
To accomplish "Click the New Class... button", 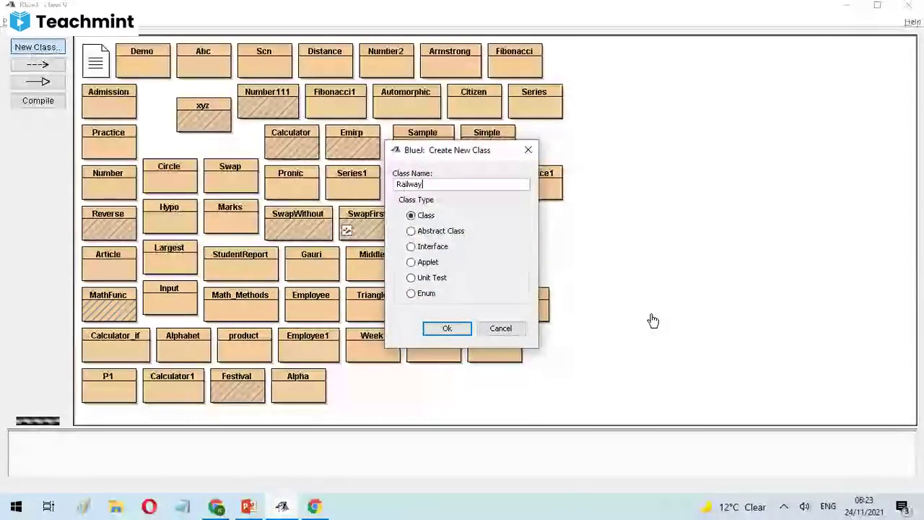I will pyautogui.click(x=38, y=48).
